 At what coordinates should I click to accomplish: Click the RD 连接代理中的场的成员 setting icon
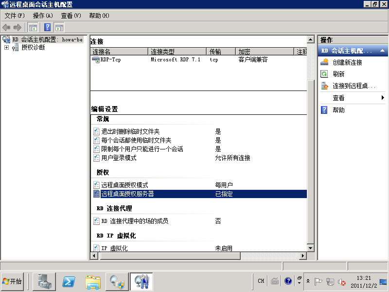pos(96,221)
